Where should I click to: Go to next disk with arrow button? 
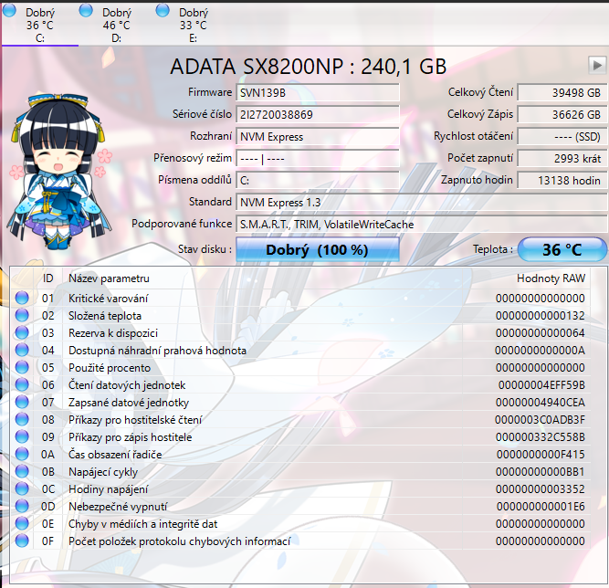[x=597, y=65]
